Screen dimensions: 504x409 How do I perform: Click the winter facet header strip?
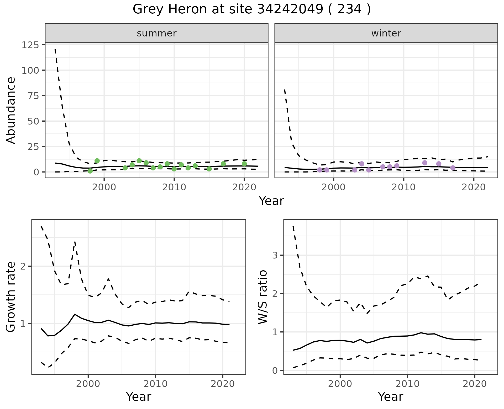386,33
